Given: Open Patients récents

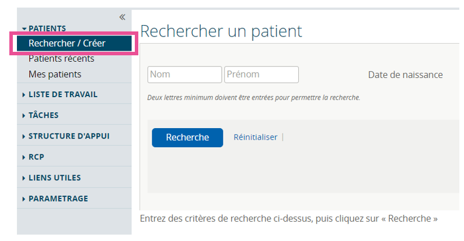Looking at the screenshot, I should 61,58.
